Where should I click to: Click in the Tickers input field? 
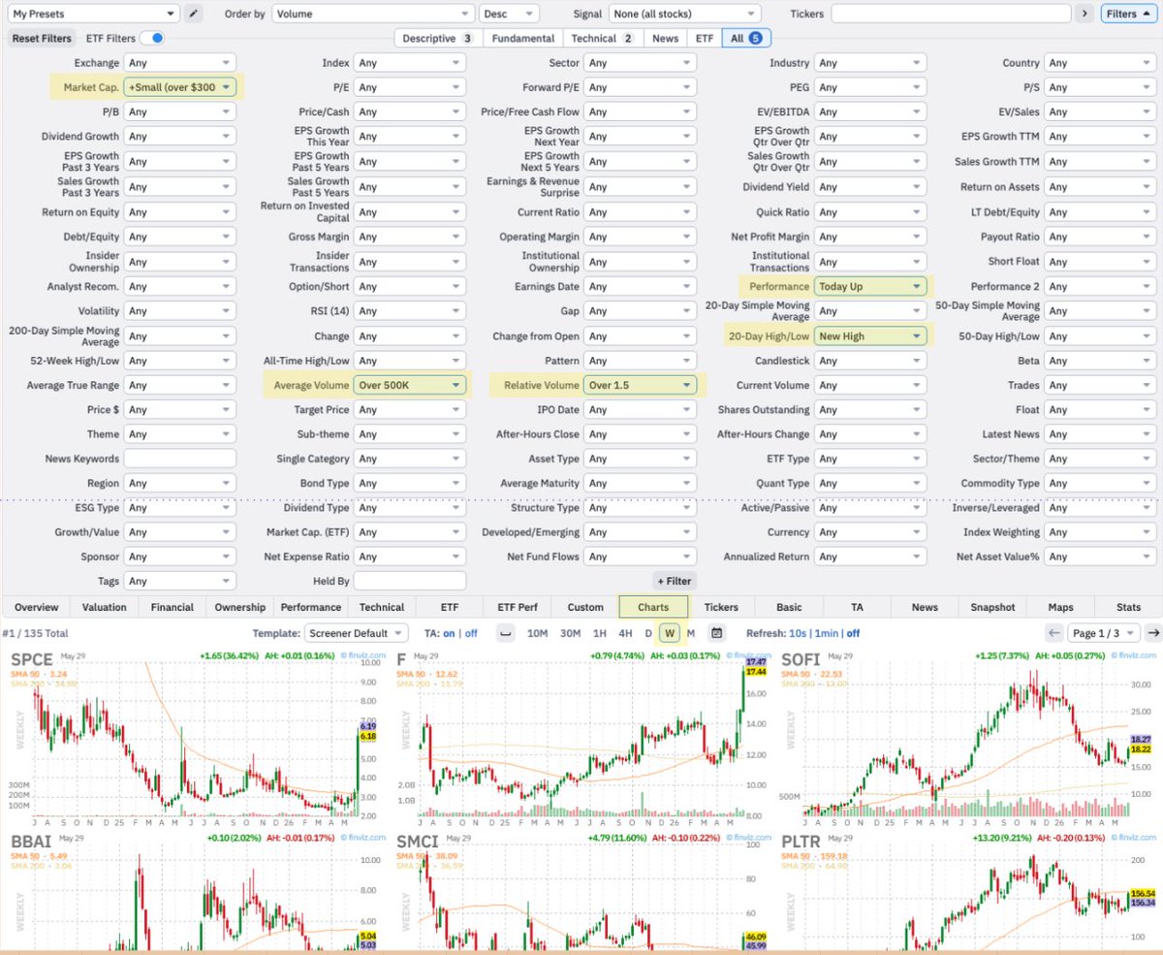point(951,14)
